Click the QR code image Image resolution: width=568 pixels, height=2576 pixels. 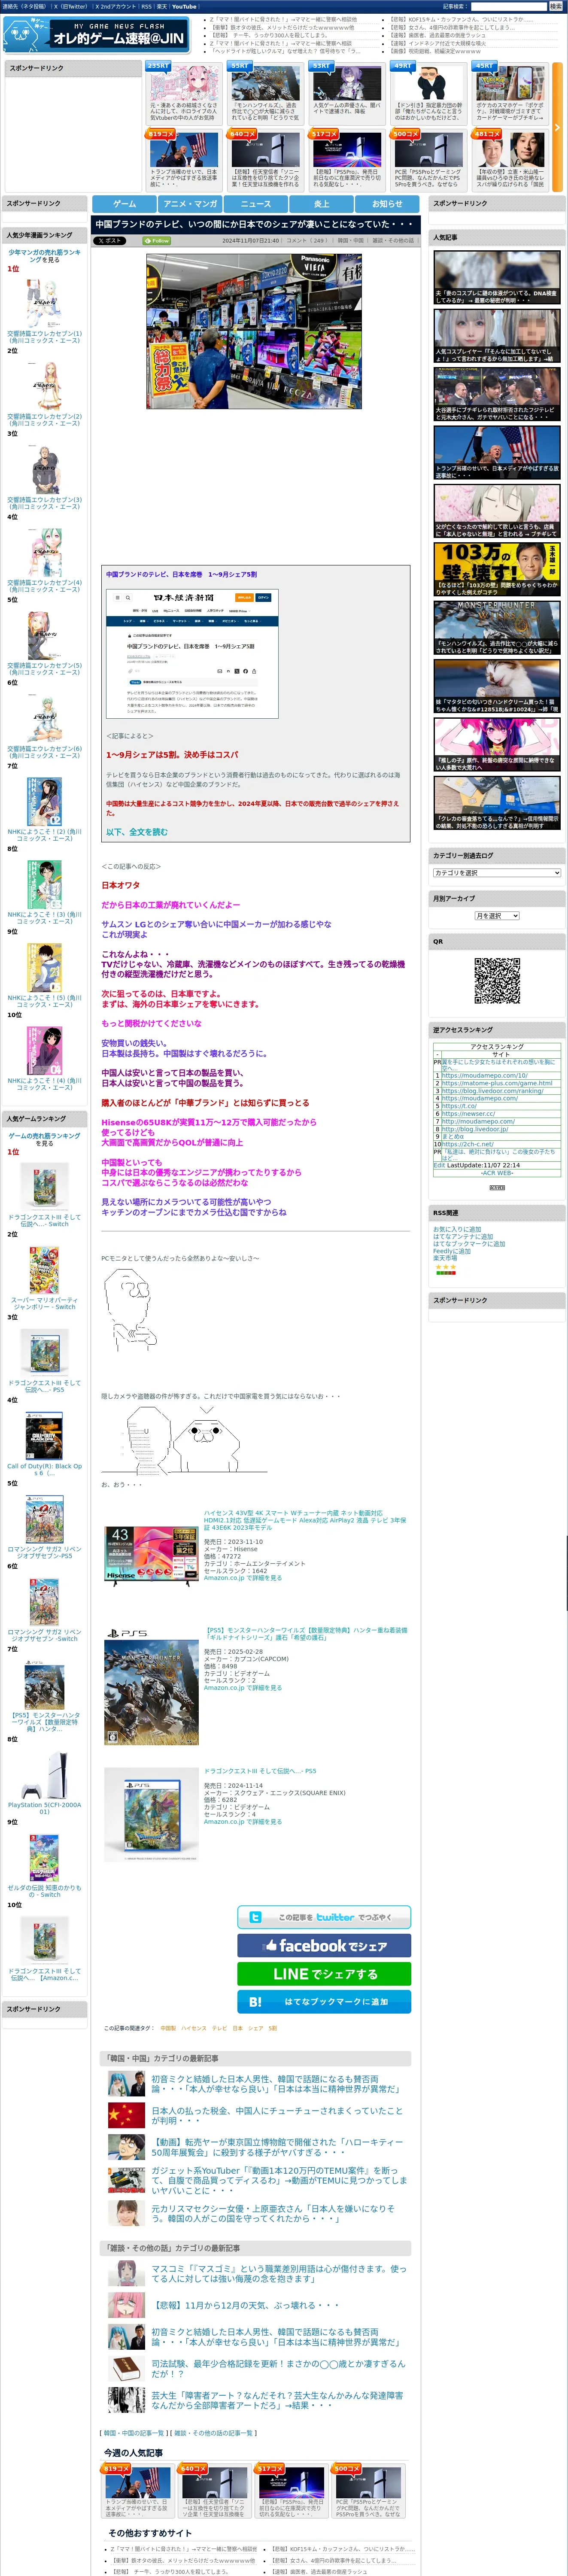(x=497, y=981)
